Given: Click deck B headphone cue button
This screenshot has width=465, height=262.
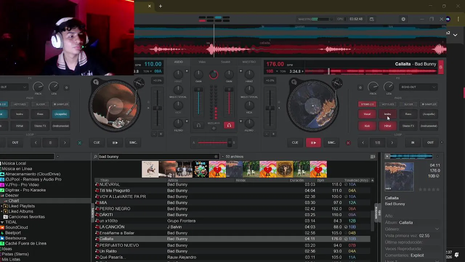Looking at the screenshot, I should [229, 126].
